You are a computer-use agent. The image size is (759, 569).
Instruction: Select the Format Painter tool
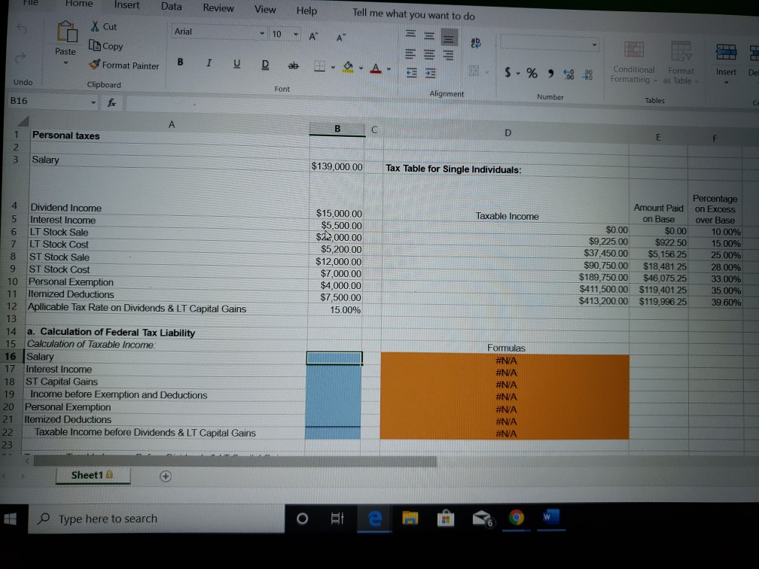[x=123, y=65]
